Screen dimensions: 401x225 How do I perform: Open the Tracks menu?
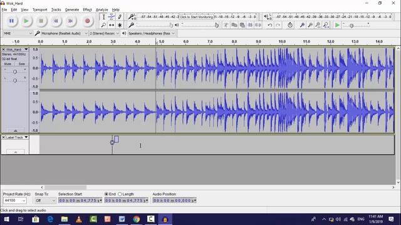[56, 10]
